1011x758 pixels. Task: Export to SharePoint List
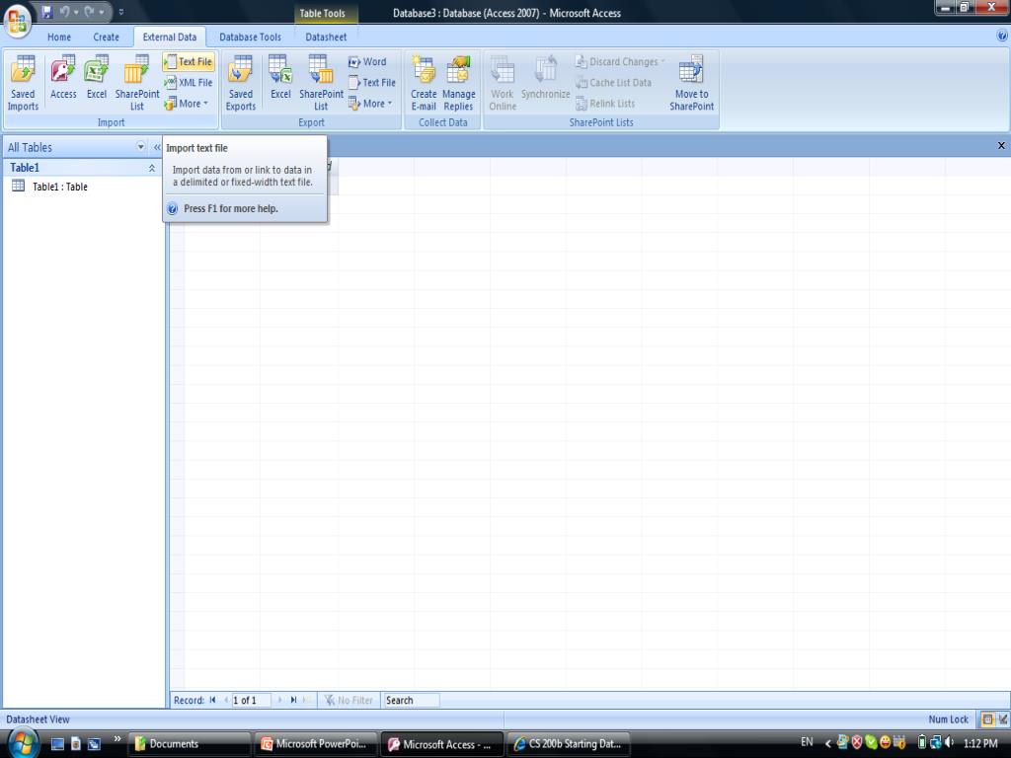(x=321, y=83)
